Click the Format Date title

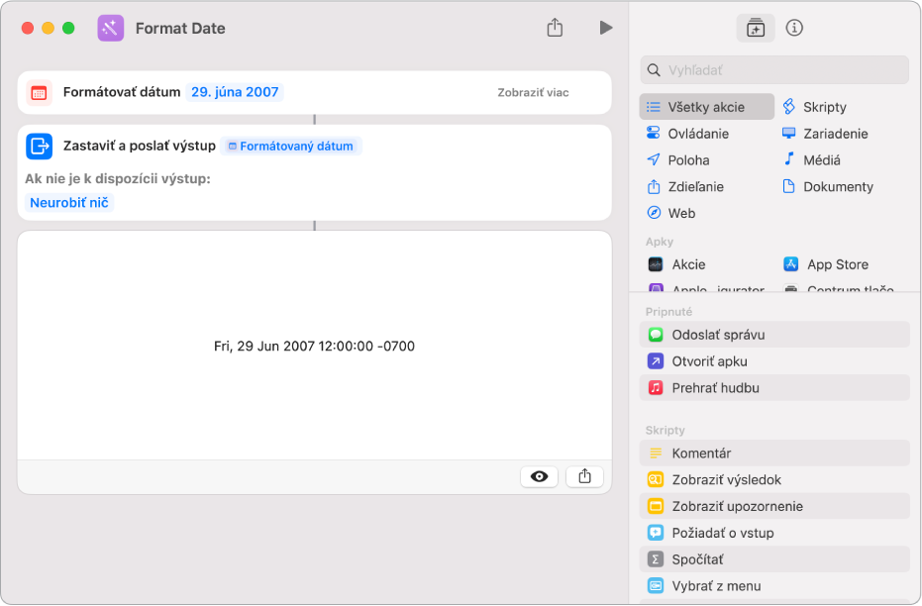pyautogui.click(x=180, y=28)
